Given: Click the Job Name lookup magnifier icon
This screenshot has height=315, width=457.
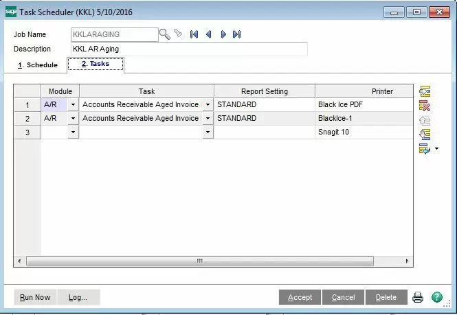Looking at the screenshot, I should 165,34.
